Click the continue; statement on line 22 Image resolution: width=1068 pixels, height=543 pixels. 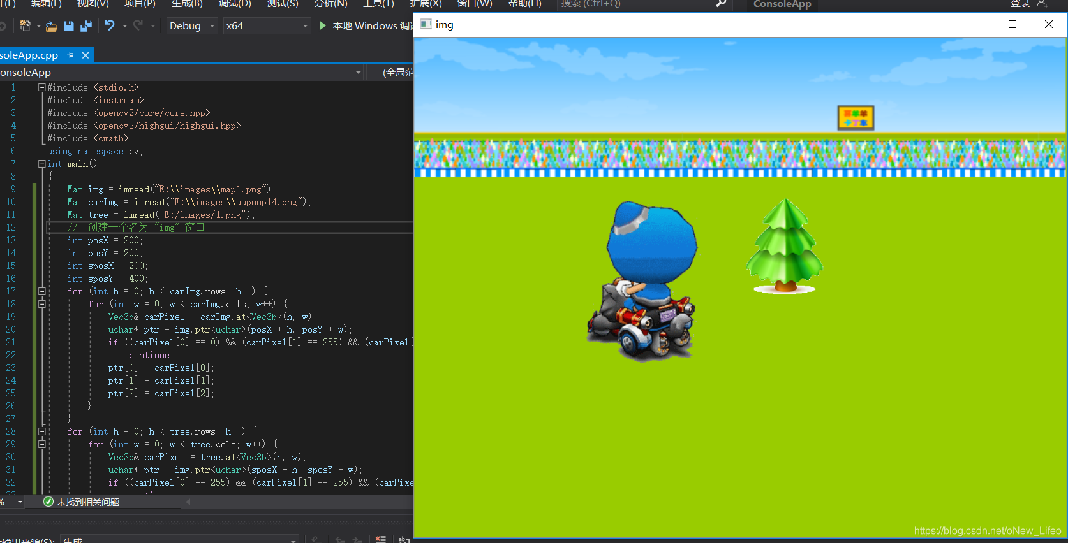[x=151, y=355]
